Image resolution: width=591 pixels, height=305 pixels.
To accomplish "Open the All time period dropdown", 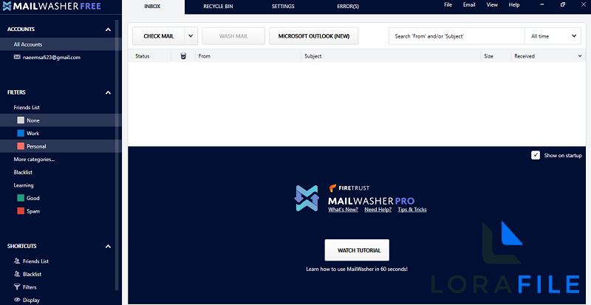I will (553, 36).
